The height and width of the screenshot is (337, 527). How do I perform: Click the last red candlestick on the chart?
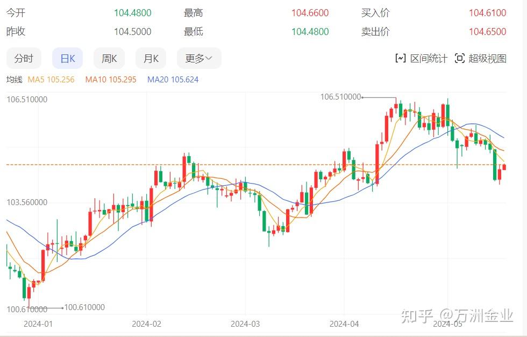[504, 167]
